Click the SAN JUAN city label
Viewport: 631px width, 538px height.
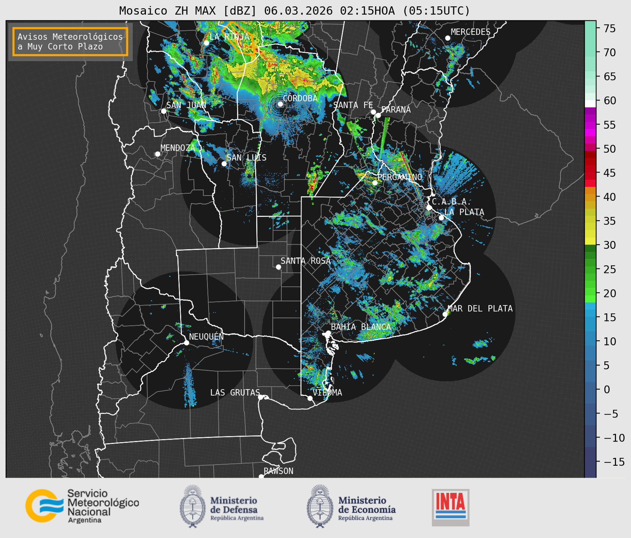coord(186,105)
